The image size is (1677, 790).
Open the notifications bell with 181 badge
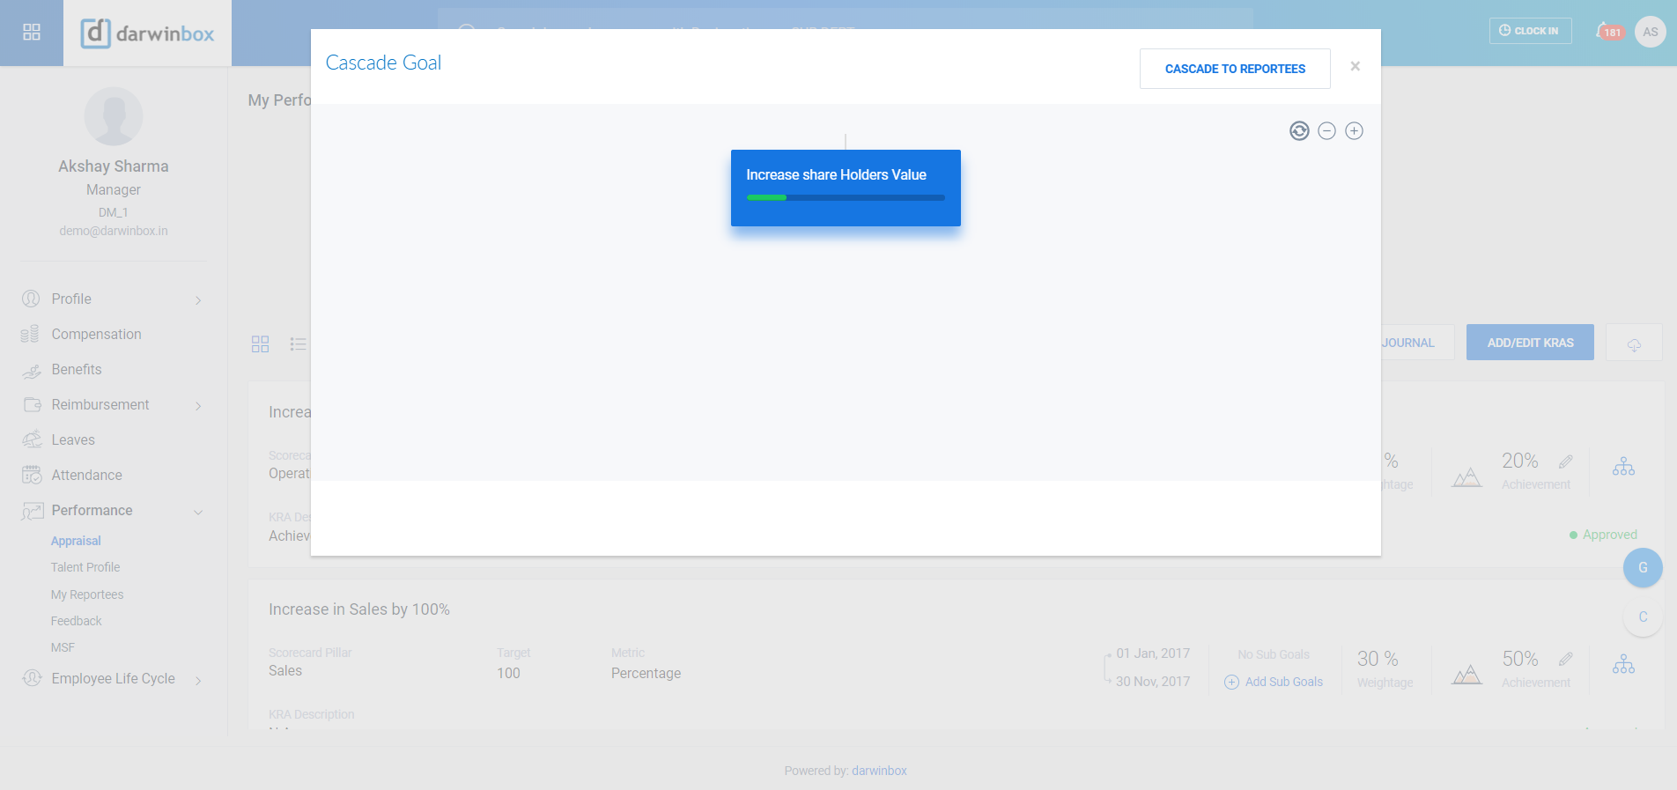coord(1607,32)
